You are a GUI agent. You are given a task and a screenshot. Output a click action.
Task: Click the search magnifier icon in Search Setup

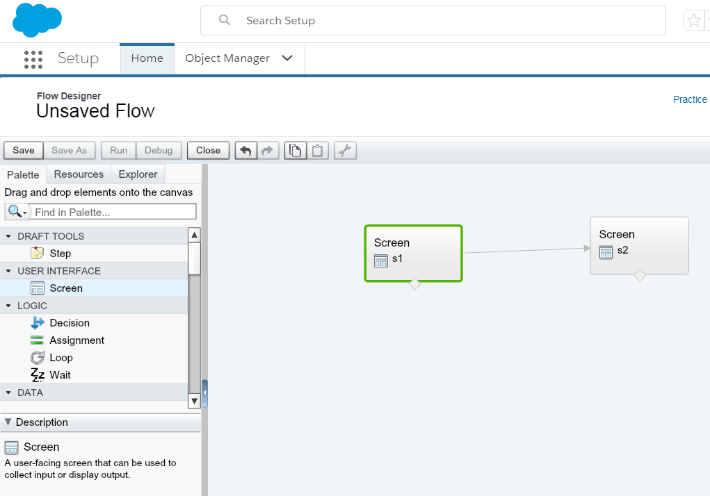(224, 20)
